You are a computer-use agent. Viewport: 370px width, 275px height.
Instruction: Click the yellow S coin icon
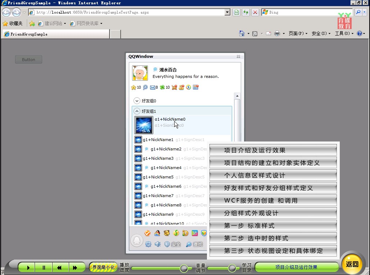188,87
